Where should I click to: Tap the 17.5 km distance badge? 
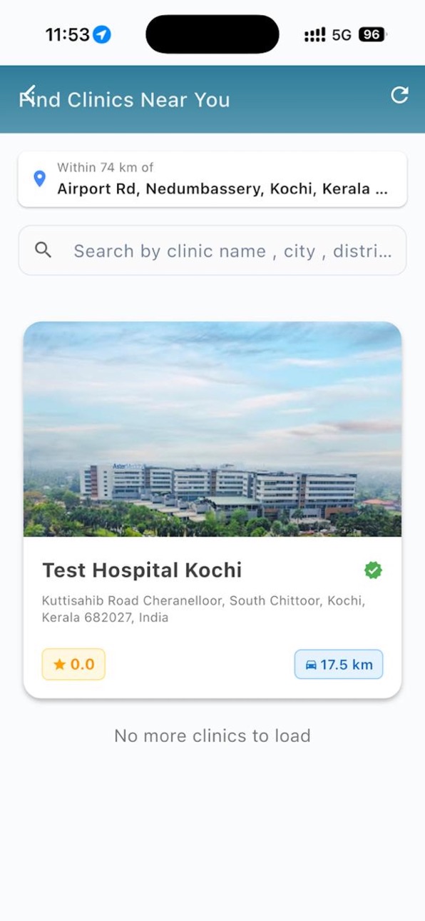click(x=339, y=664)
